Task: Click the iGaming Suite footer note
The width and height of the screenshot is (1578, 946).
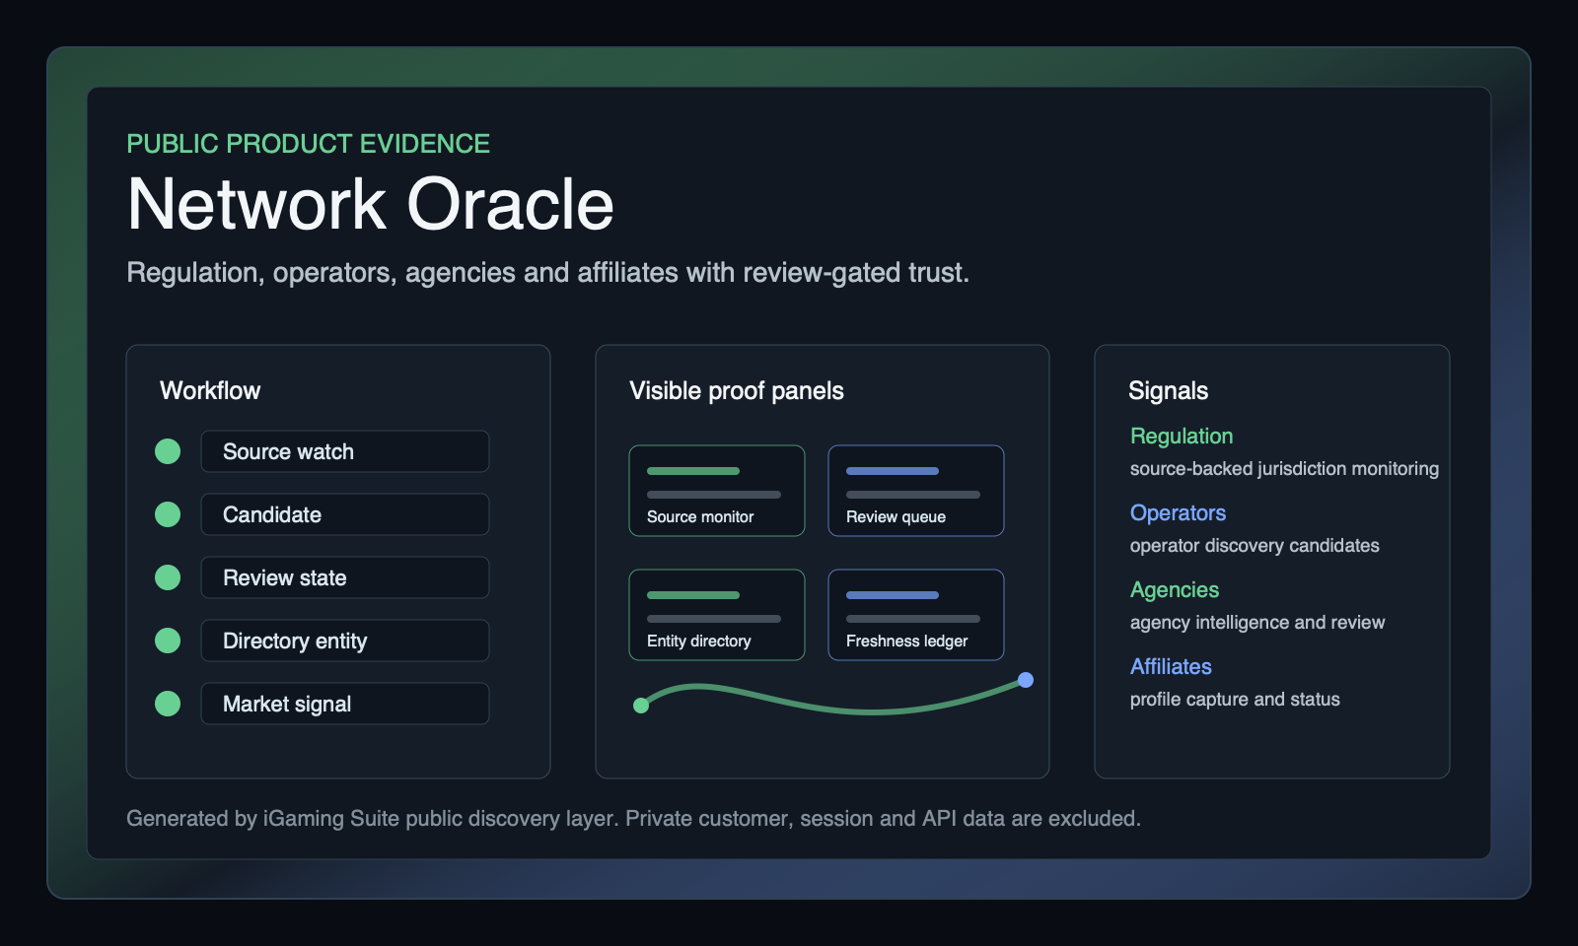Action: 633,818
